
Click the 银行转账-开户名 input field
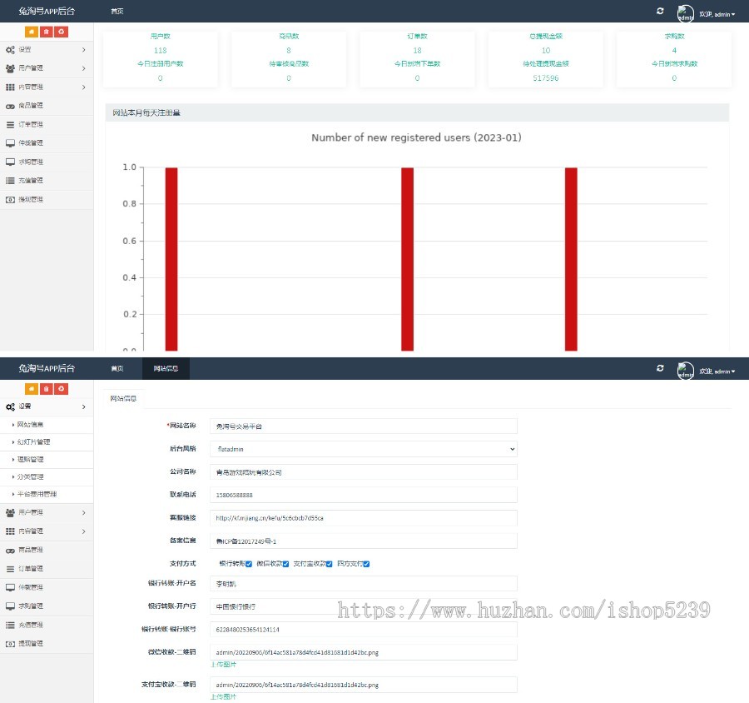point(364,583)
